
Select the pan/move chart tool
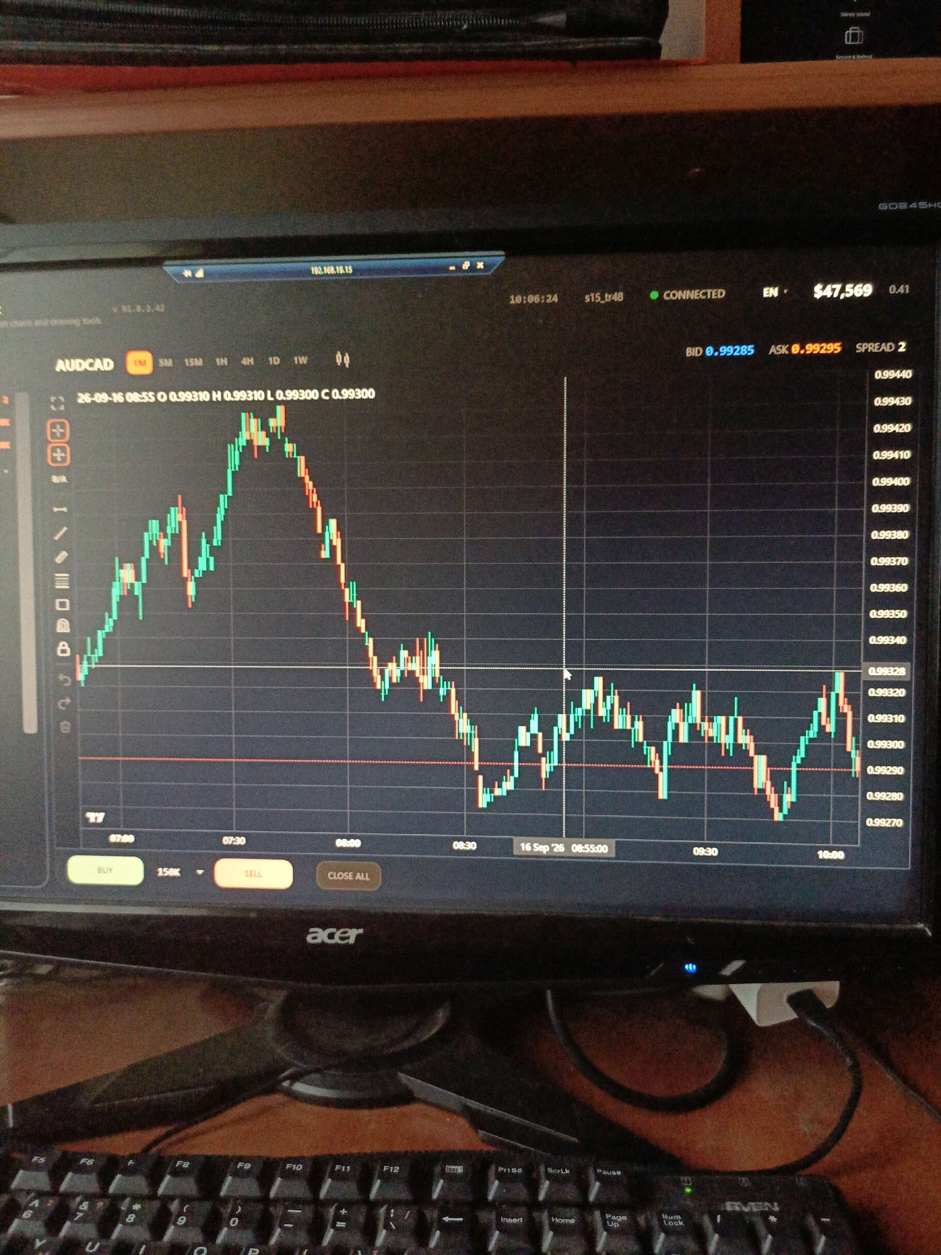58,455
